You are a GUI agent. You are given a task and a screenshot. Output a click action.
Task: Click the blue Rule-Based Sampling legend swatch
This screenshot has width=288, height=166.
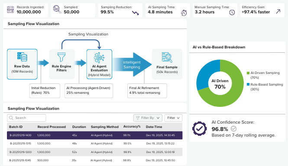click(248, 84)
